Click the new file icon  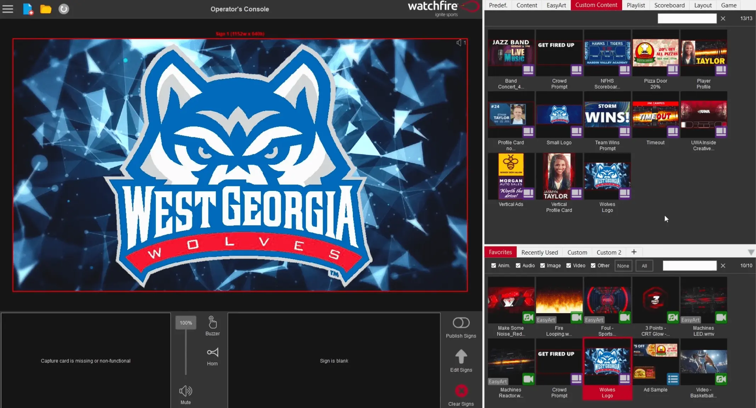28,9
